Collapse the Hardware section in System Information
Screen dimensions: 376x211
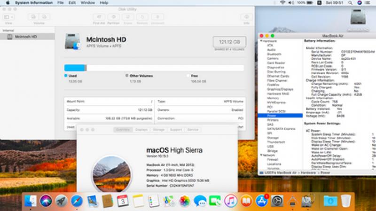tap(261, 41)
